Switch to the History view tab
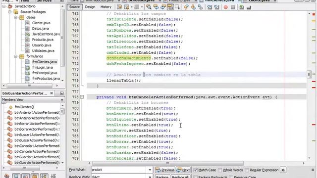317x178 pixels. [x=106, y=7]
